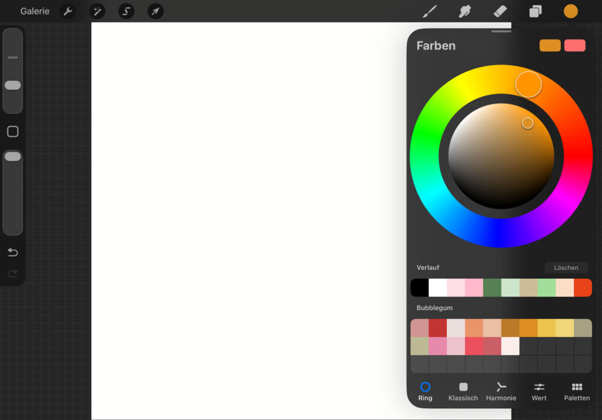This screenshot has height=420, width=602.
Task: Select the Paint brush tool
Action: (430, 11)
